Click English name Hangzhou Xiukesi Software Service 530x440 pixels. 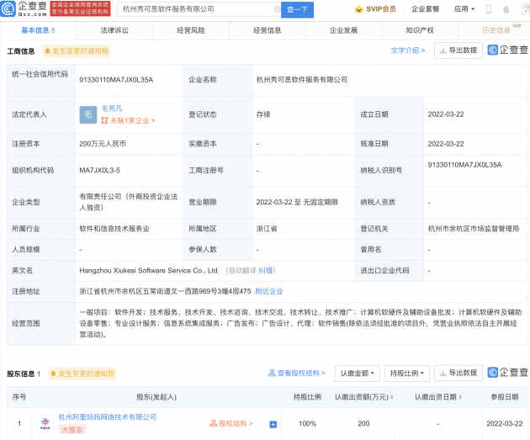point(149,271)
